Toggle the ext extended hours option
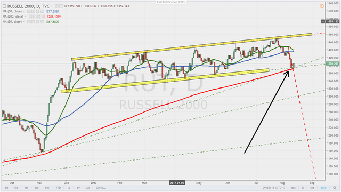Screen dimensions: 341x192 (294, 188)
